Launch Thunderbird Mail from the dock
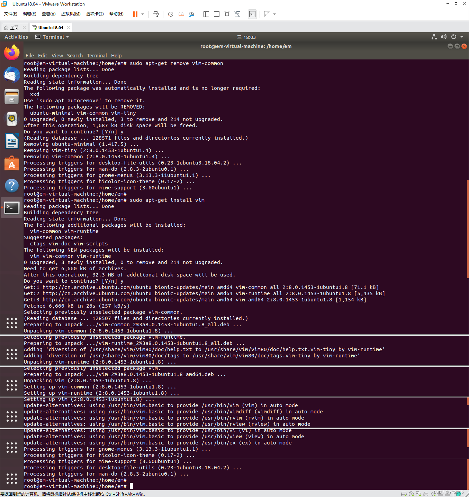This screenshot has width=469, height=497. click(x=12, y=74)
